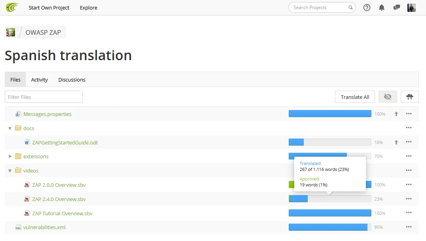
Task: Click the Word document icon of ZAPGettingStartedGuide.odt
Action: (27, 142)
